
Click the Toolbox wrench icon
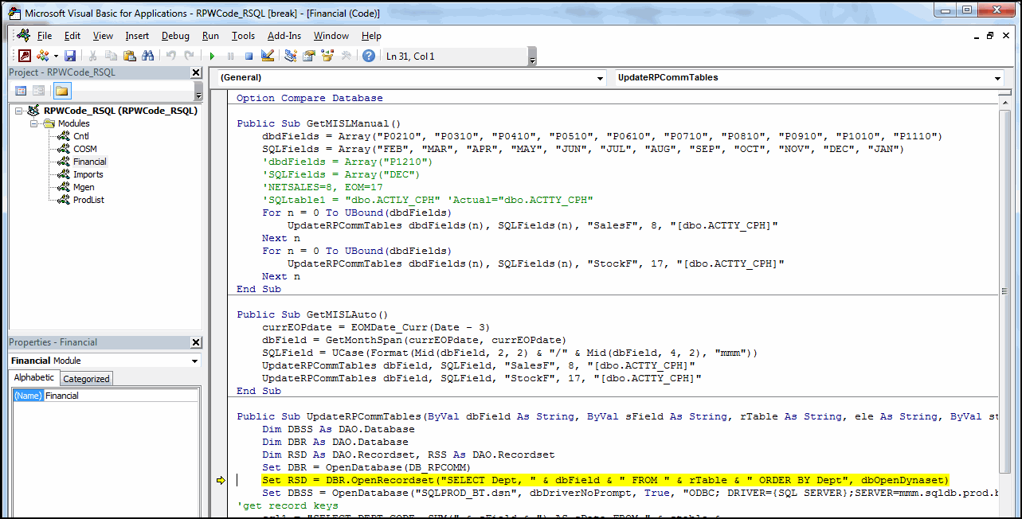click(346, 56)
